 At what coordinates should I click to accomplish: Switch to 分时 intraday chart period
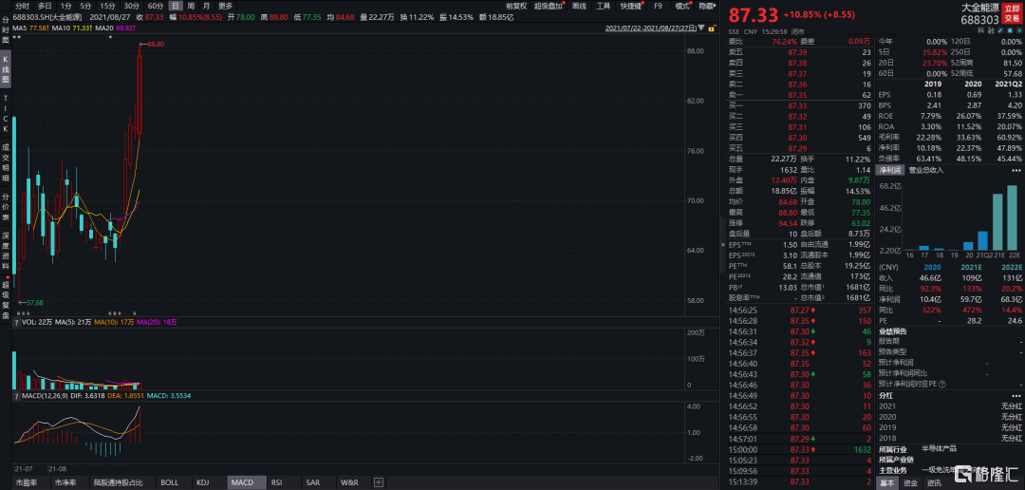24,6
